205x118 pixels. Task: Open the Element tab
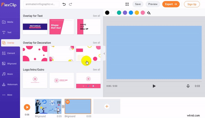(x=10, y=53)
